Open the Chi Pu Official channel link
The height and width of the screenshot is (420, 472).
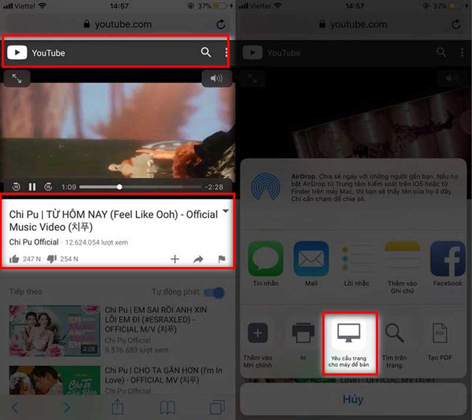34,242
